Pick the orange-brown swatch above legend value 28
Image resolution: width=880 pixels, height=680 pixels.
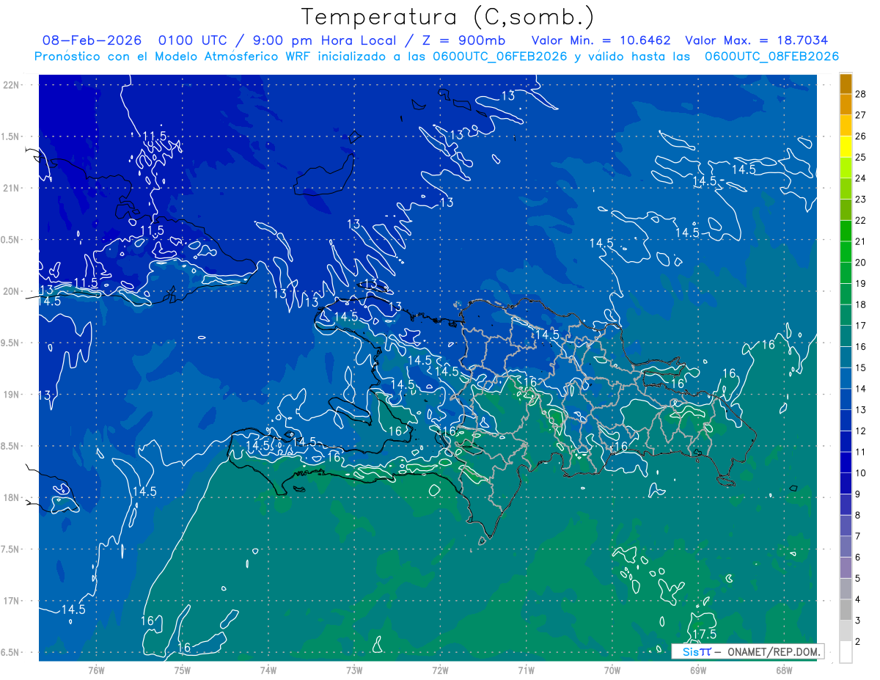point(846,84)
